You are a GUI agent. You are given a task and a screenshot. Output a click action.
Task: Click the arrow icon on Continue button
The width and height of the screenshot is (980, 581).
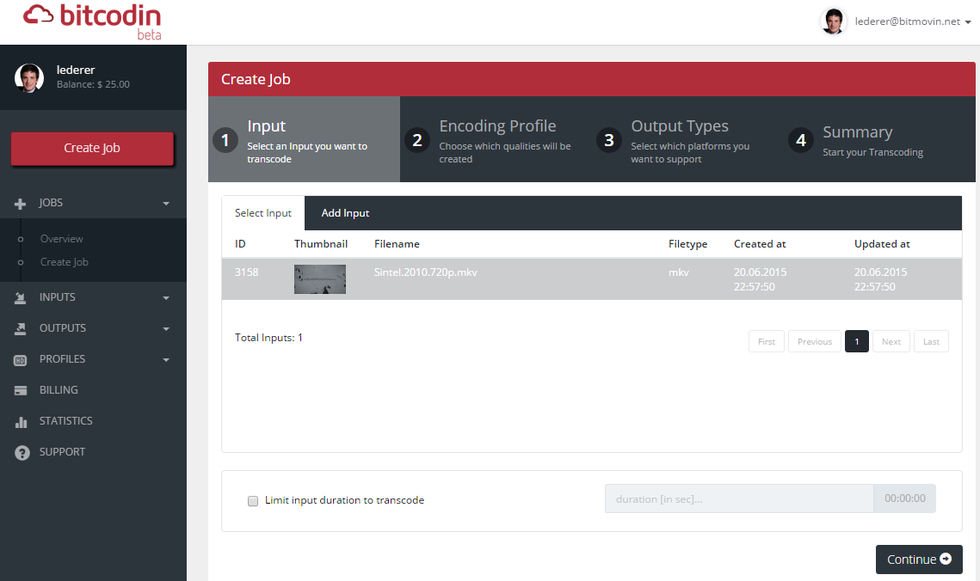(x=946, y=560)
